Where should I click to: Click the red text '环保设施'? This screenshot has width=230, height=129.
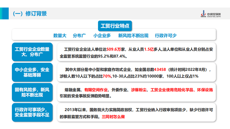coord(205,90)
